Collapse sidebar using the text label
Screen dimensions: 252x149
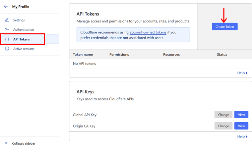(24, 143)
